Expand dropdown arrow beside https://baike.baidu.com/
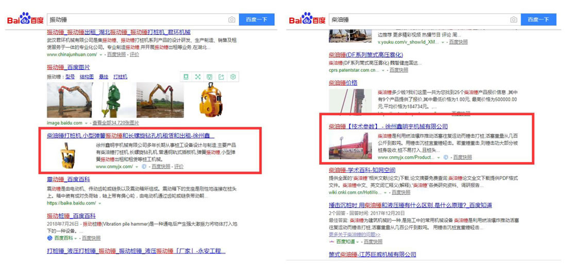 [101, 203]
